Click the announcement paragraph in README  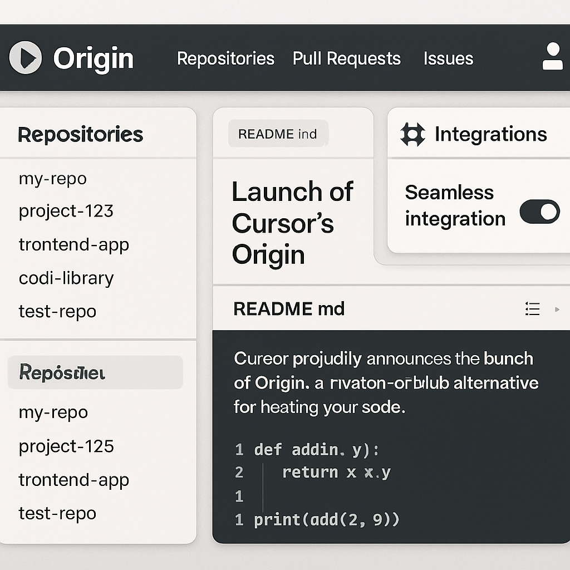[386, 383]
